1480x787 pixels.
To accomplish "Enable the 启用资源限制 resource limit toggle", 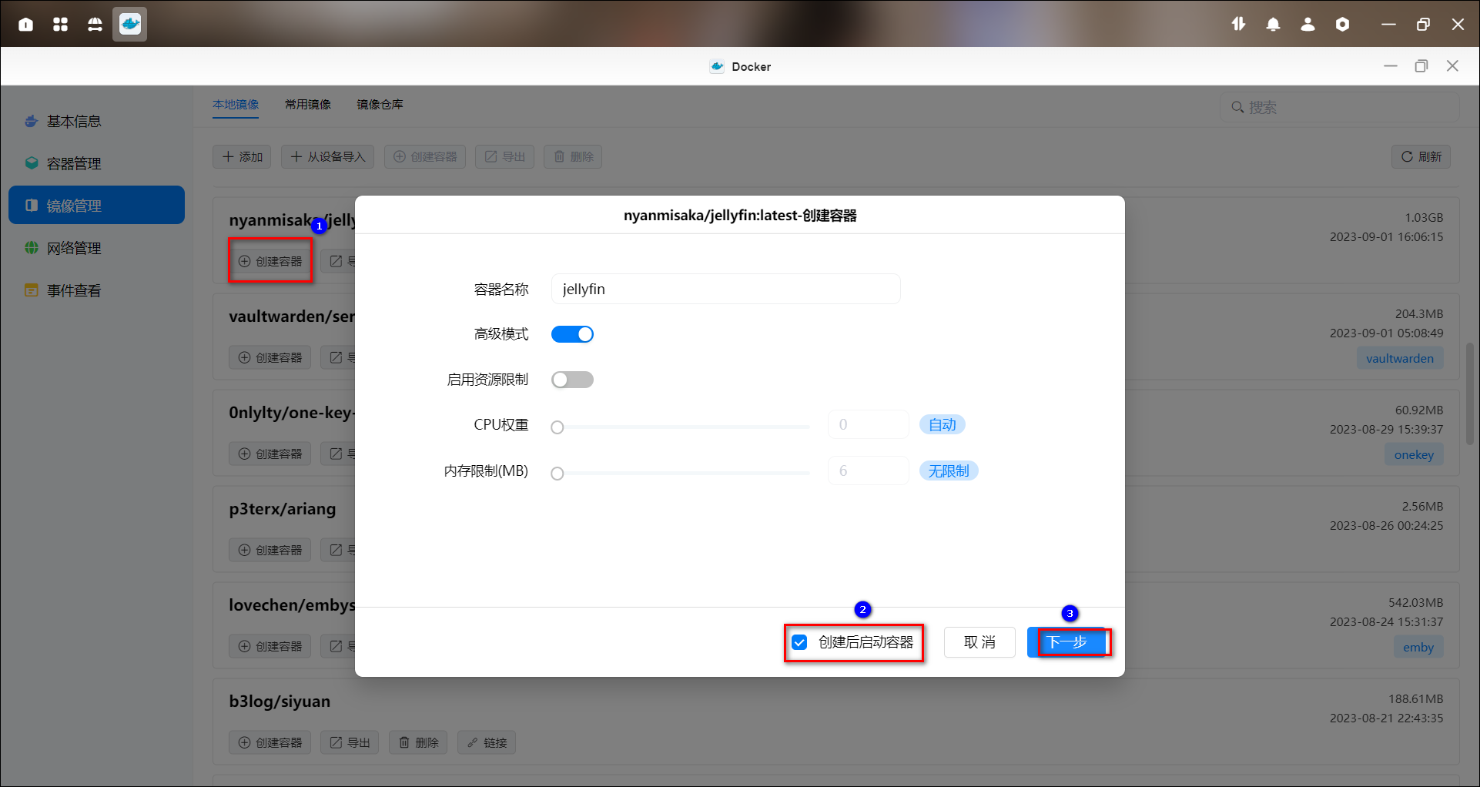I will click(x=572, y=380).
